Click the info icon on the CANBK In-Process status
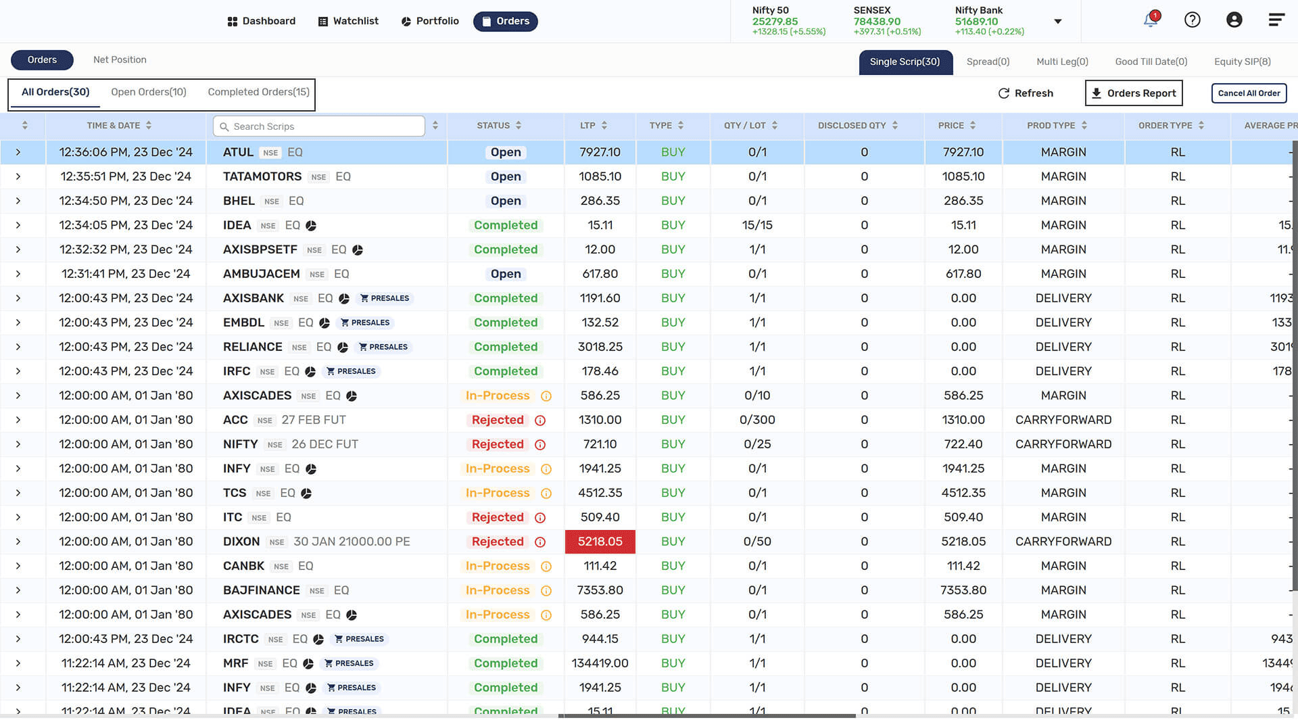 pyautogui.click(x=546, y=567)
